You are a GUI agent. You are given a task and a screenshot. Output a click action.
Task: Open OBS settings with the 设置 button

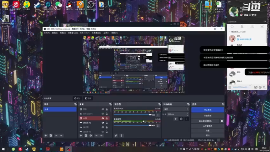[x=208, y=131]
